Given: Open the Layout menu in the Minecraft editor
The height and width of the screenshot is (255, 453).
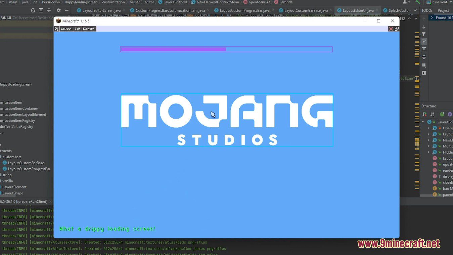Looking at the screenshot, I should coord(66,29).
